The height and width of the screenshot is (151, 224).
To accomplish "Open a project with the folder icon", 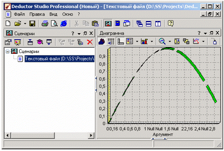I will click(17, 23).
